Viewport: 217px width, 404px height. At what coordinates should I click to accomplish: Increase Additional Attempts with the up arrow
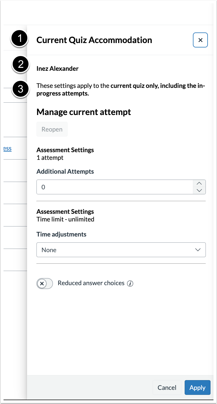click(x=199, y=183)
